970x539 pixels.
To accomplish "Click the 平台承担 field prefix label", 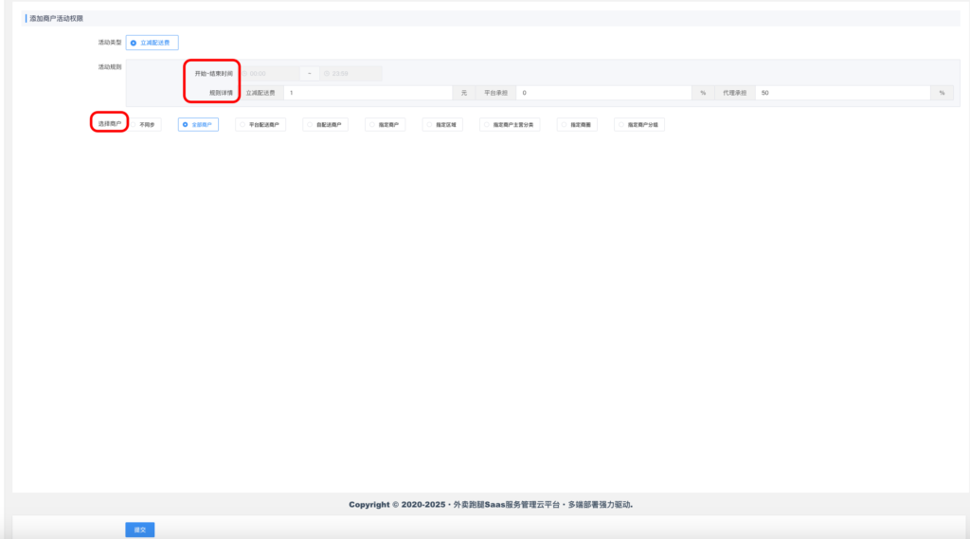I will 495,93.
